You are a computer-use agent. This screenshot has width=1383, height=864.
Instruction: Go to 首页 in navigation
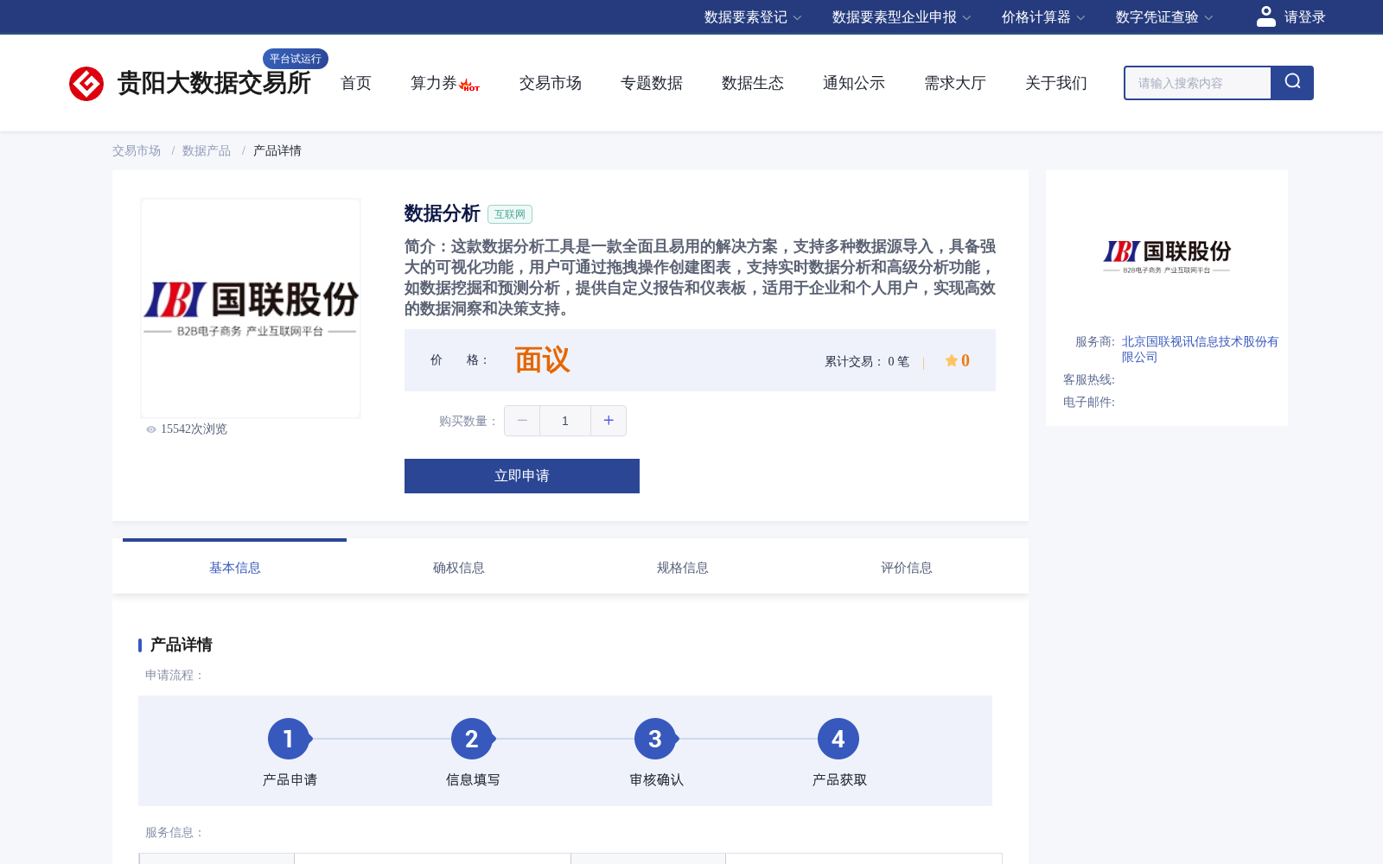356,83
